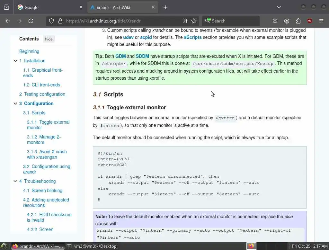Go to 3.2 Configuration using arandr
Screen dimensions: 329x250
click(47, 169)
